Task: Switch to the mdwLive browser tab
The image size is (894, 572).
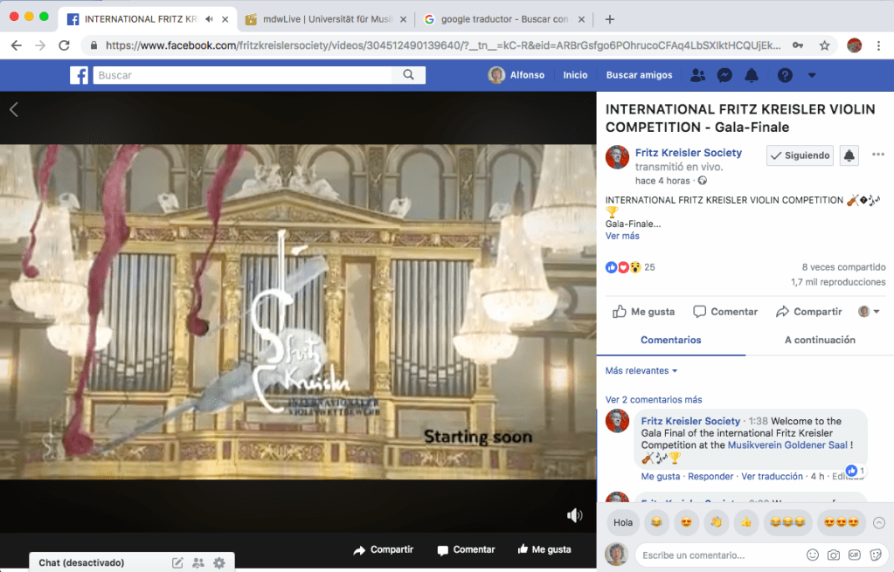Action: (x=321, y=19)
